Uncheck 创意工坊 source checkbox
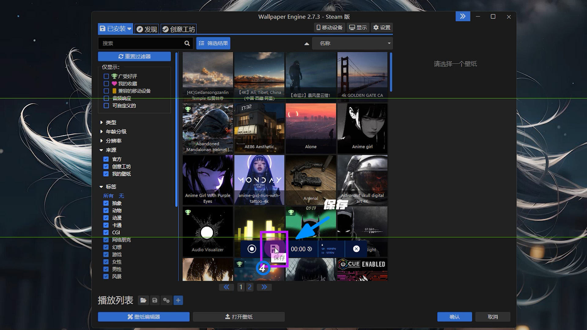The width and height of the screenshot is (587, 330). coord(106,167)
